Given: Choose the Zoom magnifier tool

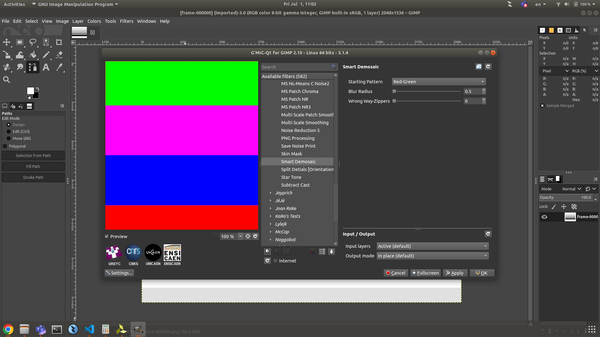Looking at the screenshot, I should [x=7, y=80].
